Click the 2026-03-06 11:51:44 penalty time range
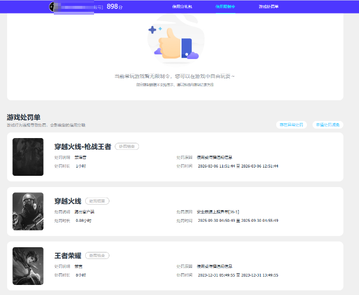The height and width of the screenshot is (295, 359). point(238,166)
